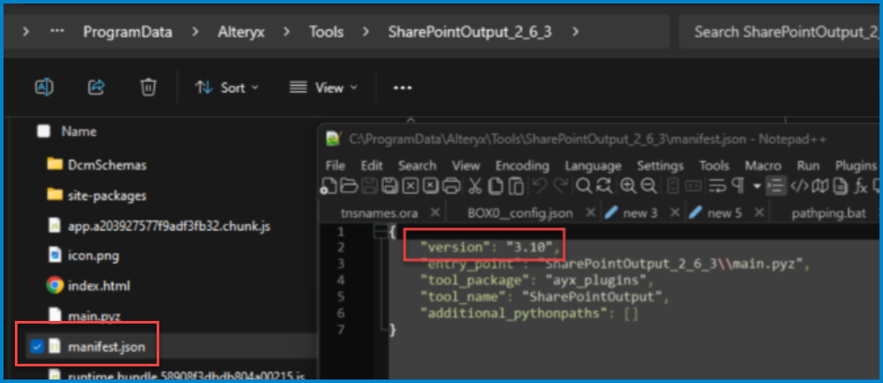This screenshot has width=883, height=383.
Task: Click the Print icon in Notepad++
Action: click(451, 186)
